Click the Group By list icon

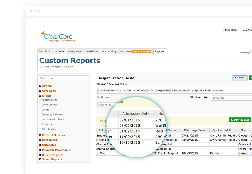pos(192,97)
